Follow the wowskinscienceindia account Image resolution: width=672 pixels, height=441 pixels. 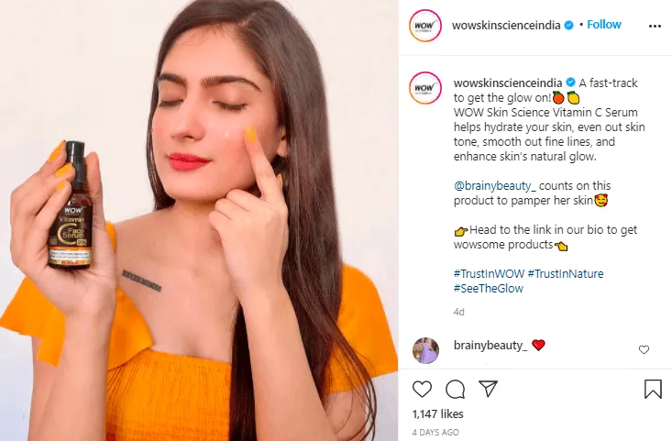[x=604, y=25]
